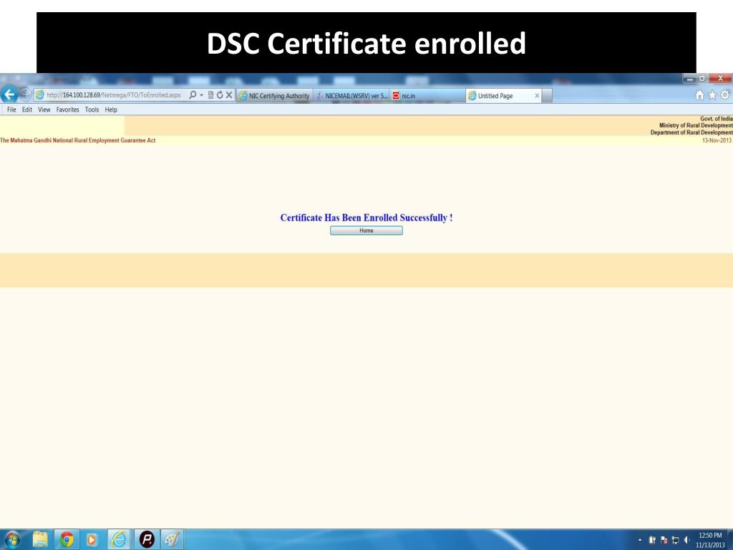Viewport: 733px width, 550px height.
Task: Click the 'Certificate Has Been Enrolled Successfully !' text
Action: (x=366, y=218)
